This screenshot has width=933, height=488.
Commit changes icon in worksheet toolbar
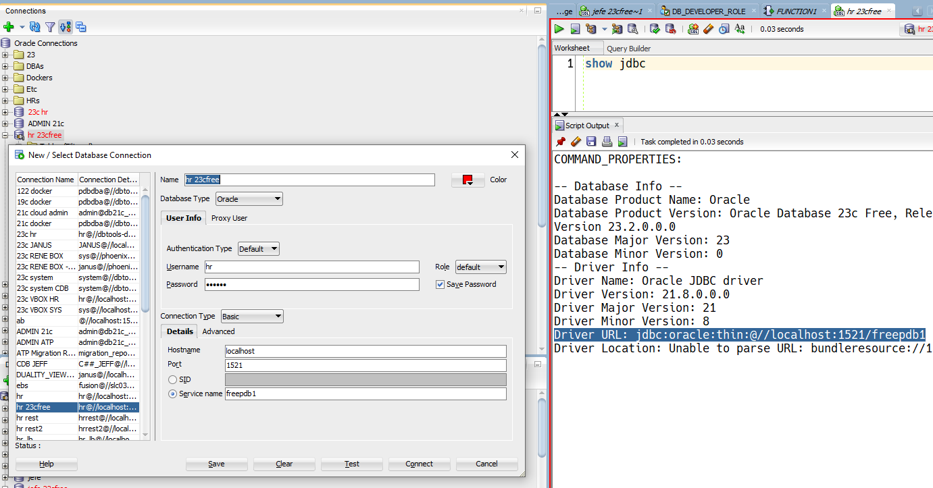click(655, 29)
